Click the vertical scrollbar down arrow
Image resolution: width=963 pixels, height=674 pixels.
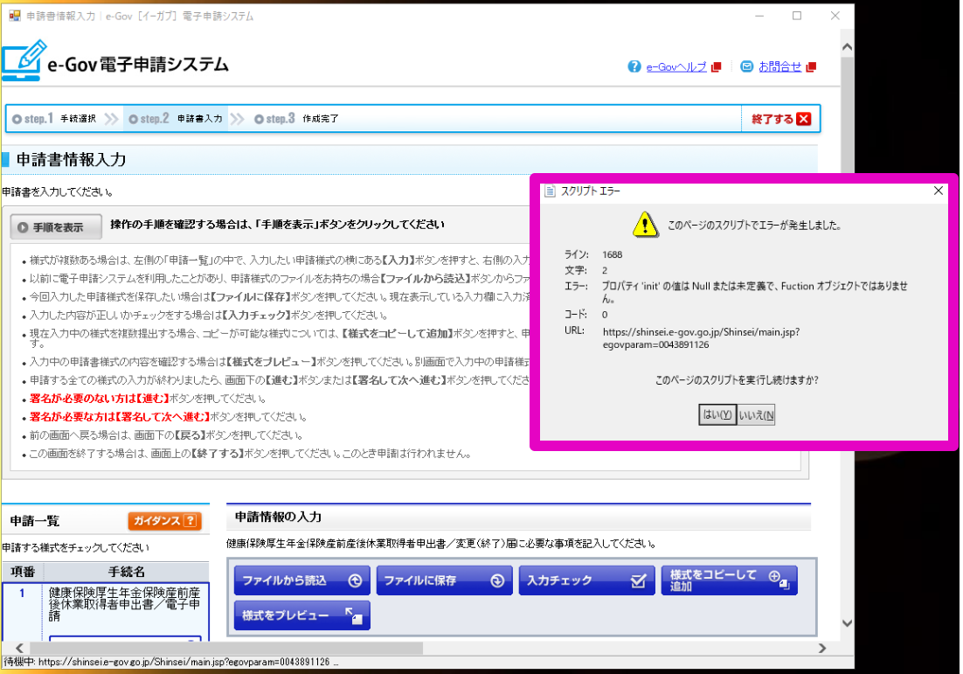coord(847,623)
